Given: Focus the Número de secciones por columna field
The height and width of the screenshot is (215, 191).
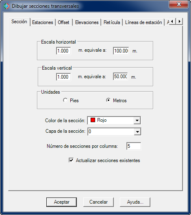Looking at the screenshot, I should point(134,146).
